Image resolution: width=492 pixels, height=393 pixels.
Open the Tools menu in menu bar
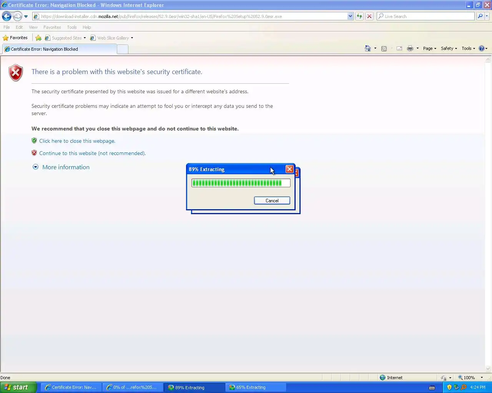click(x=71, y=27)
